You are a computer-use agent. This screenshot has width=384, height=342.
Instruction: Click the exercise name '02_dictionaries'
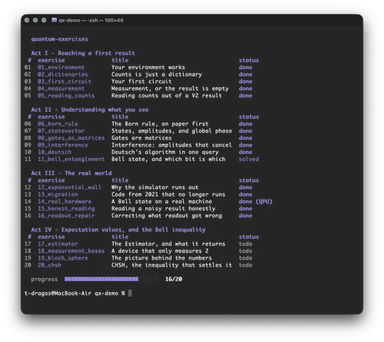tap(63, 74)
